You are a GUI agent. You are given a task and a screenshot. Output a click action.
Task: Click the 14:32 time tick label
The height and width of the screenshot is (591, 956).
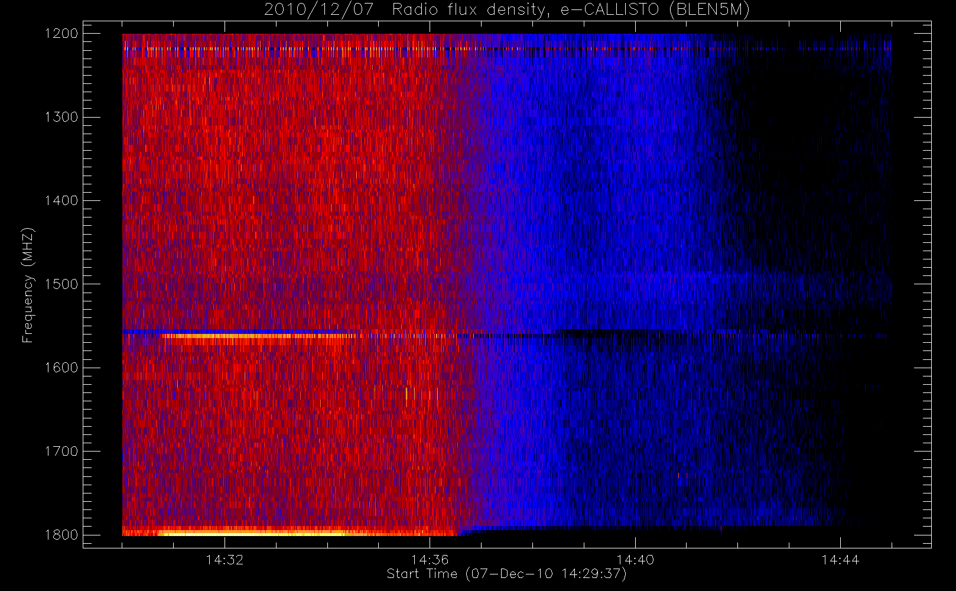pyautogui.click(x=225, y=560)
